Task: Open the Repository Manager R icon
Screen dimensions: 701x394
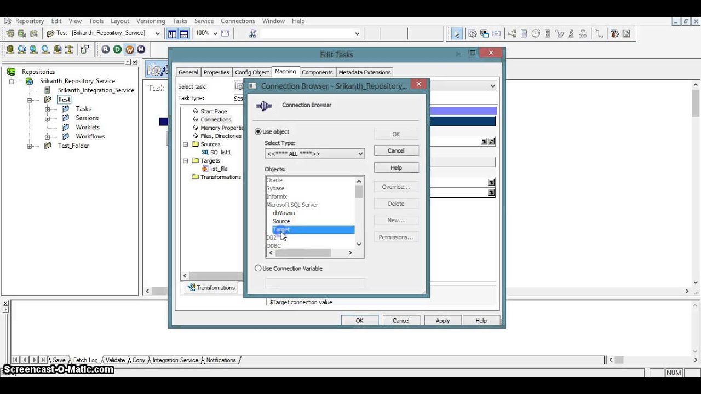Action: pyautogui.click(x=106, y=49)
